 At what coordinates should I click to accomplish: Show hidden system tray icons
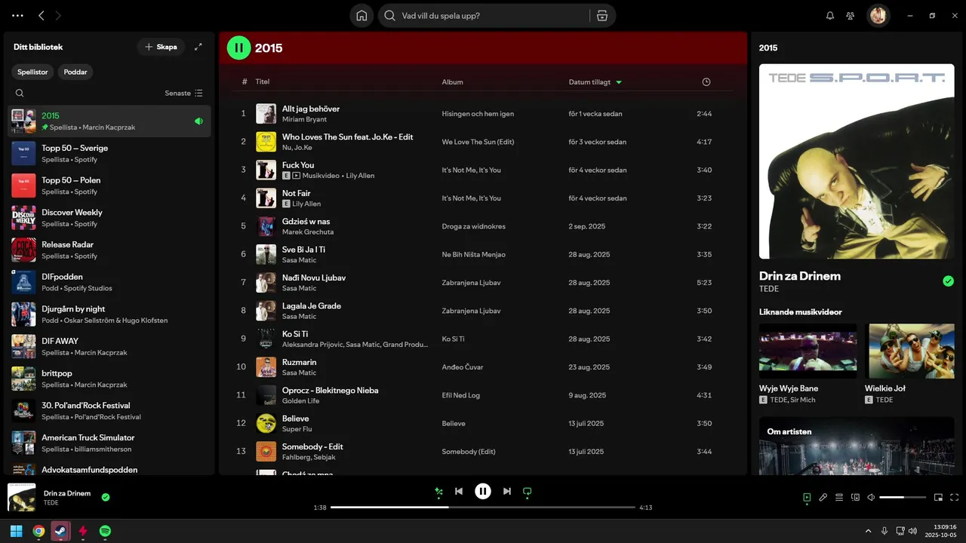point(868,531)
